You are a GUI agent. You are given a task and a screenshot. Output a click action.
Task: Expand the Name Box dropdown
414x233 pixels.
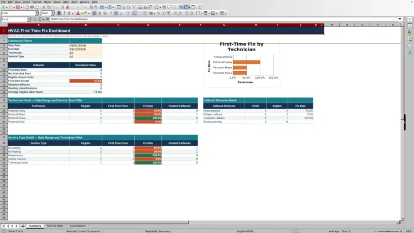[29, 19]
